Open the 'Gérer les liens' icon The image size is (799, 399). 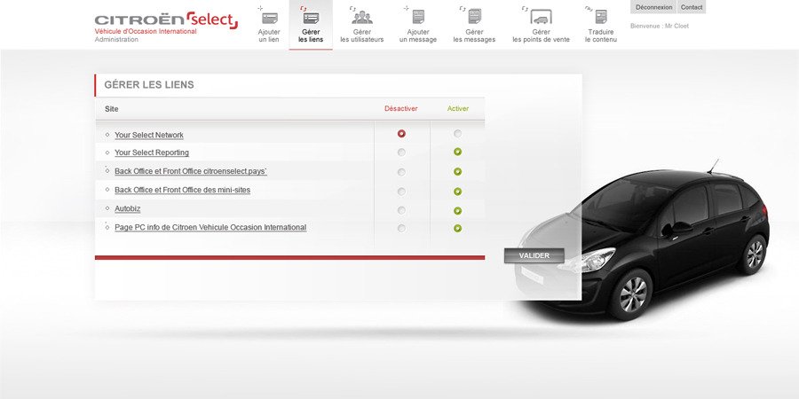point(311,18)
